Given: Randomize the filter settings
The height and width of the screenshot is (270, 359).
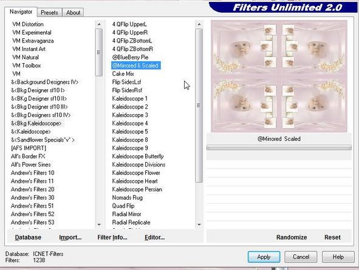Looking at the screenshot, I should pyautogui.click(x=292, y=237).
